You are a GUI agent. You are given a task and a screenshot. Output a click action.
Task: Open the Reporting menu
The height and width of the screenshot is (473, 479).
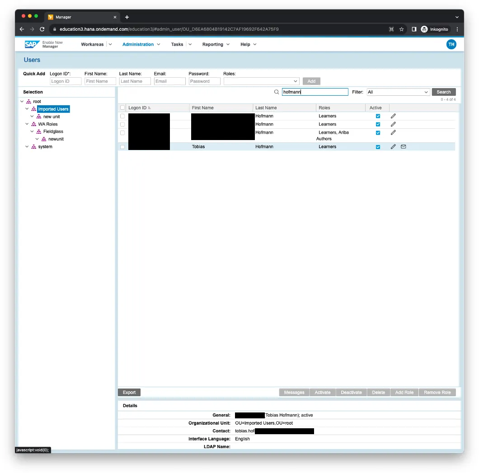[x=216, y=44]
